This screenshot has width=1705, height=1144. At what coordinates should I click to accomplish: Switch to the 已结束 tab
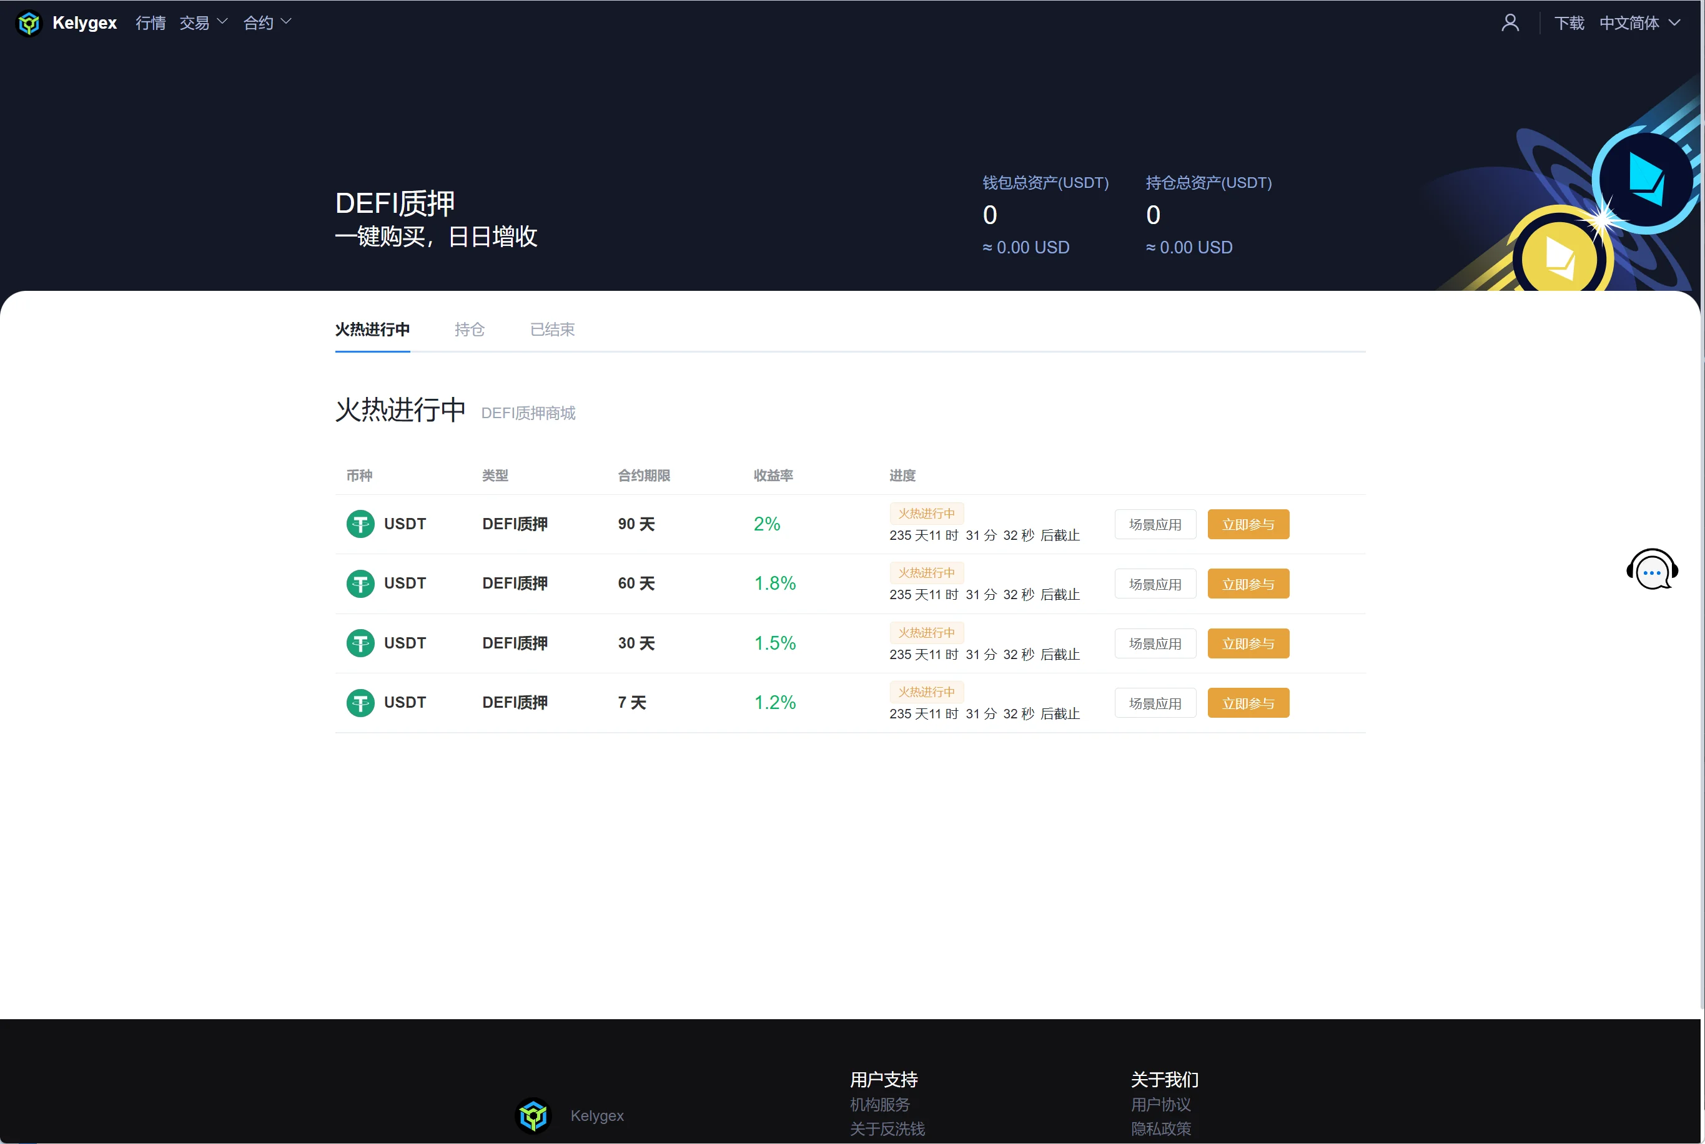pyautogui.click(x=552, y=330)
